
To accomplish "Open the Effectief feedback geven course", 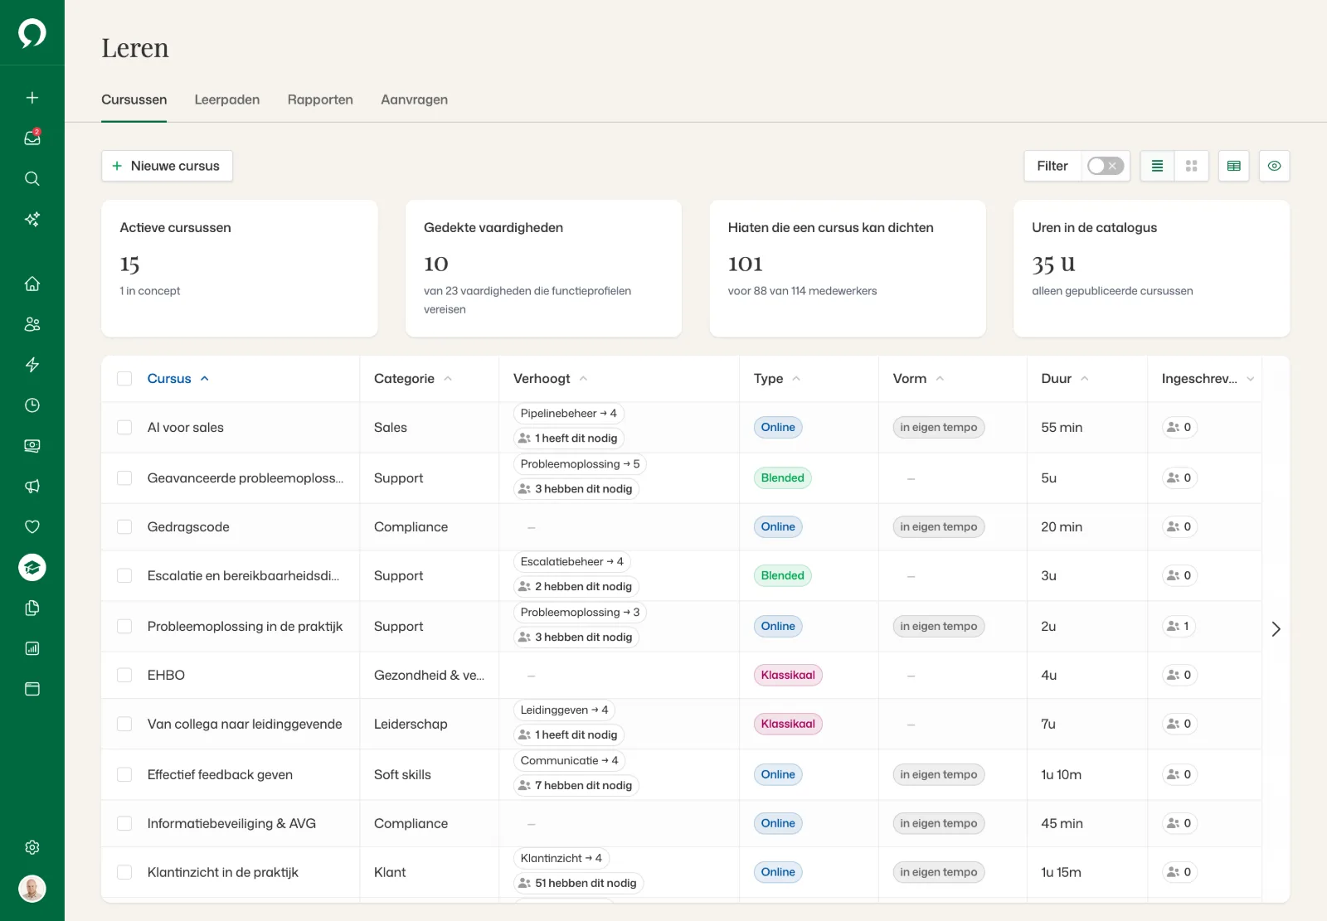I will pyautogui.click(x=220, y=774).
